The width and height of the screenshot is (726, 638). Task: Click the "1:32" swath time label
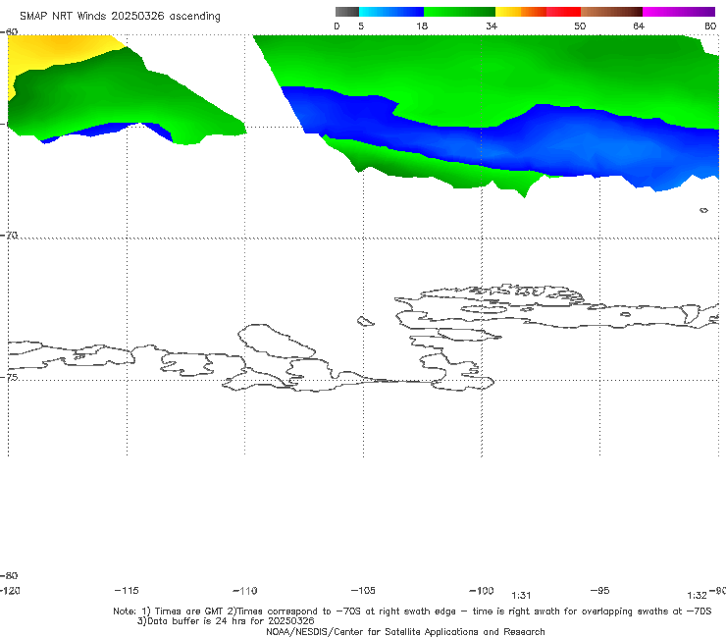(697, 596)
